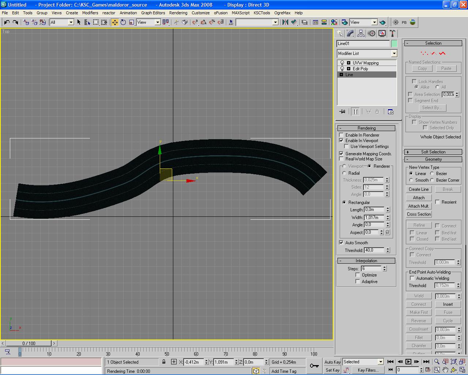Open the Motion command panel

(x=371, y=33)
